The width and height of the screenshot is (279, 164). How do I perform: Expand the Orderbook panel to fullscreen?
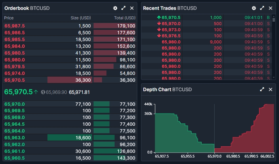click(x=123, y=8)
